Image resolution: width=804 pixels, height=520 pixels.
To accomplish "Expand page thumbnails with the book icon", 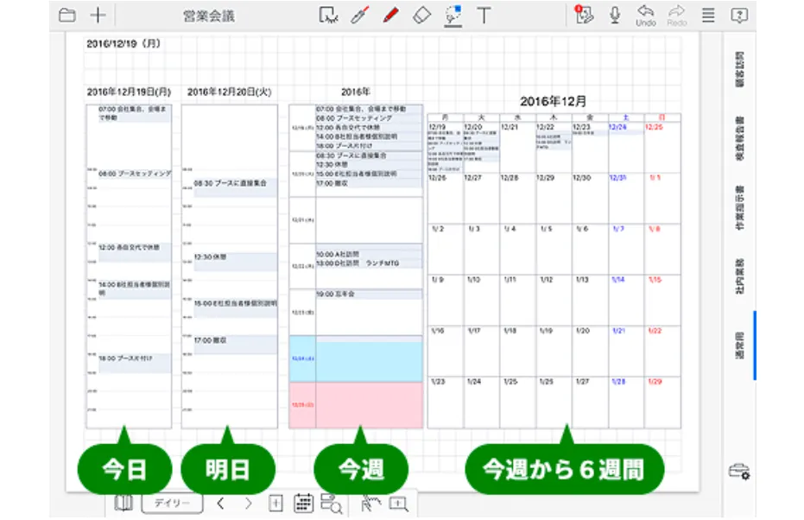I will (125, 504).
